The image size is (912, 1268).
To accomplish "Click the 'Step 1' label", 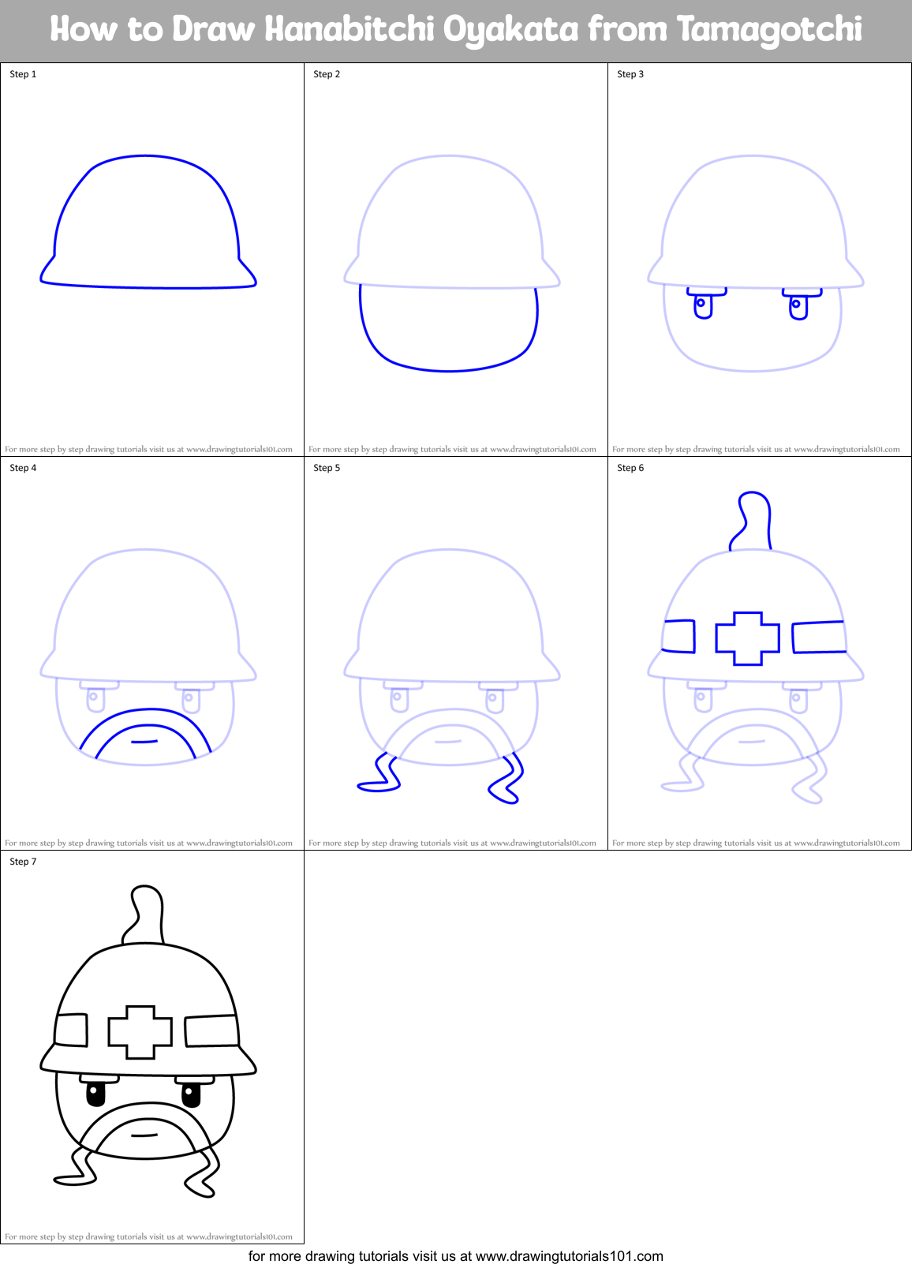I will click(23, 74).
